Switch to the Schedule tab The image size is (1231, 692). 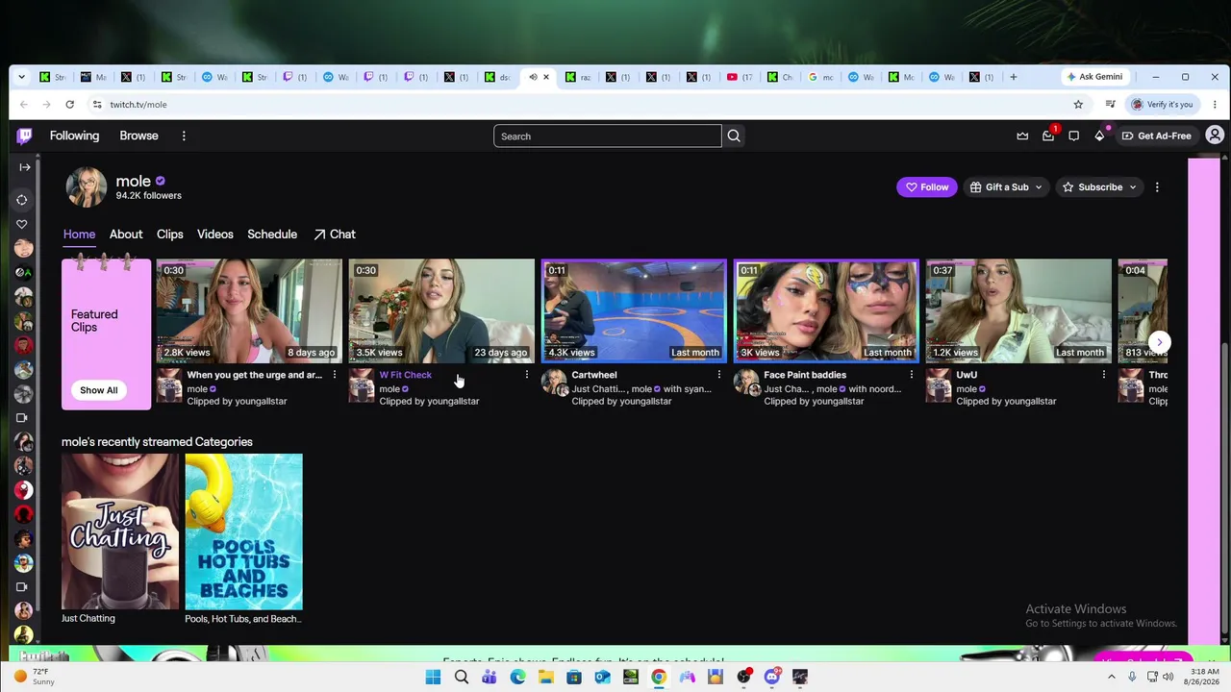(x=272, y=235)
